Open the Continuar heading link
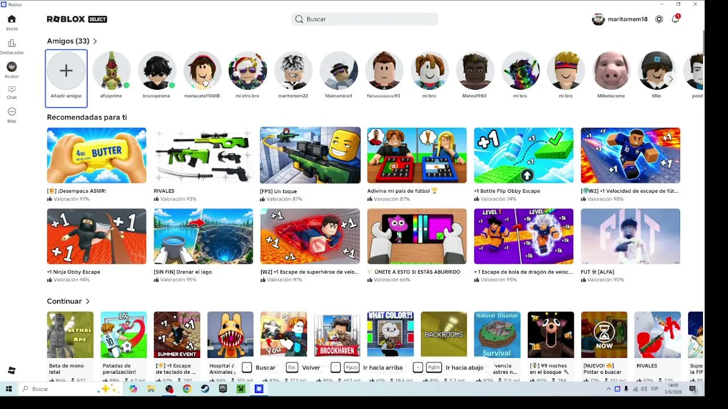Viewport: 728px width, 409px height. pos(64,302)
